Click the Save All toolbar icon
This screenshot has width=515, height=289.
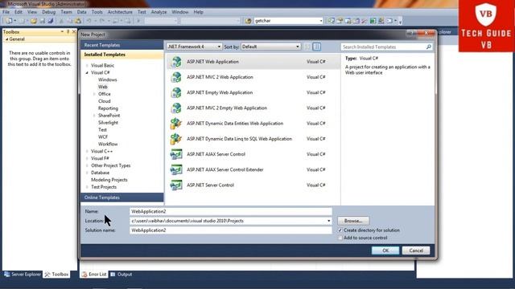(51, 21)
